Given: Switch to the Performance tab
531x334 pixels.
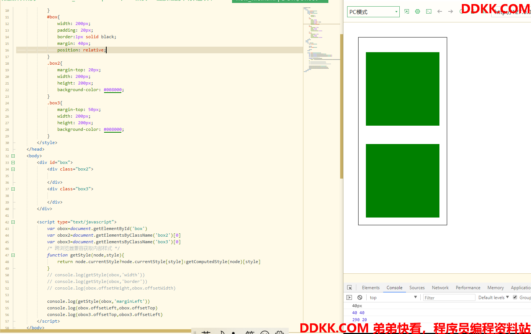Looking at the screenshot, I should tap(468, 288).
